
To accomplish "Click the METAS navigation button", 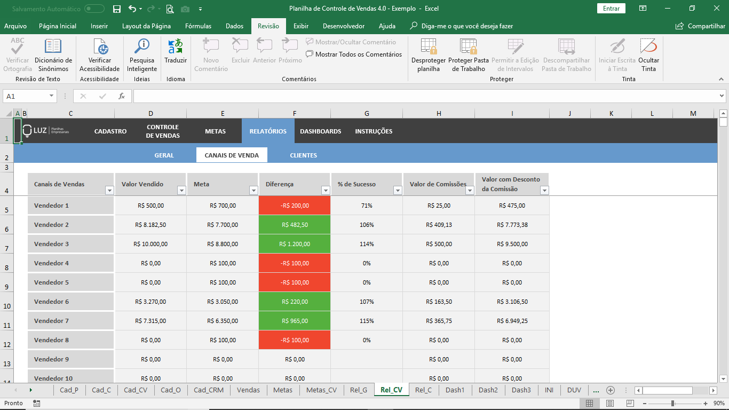I will (216, 131).
